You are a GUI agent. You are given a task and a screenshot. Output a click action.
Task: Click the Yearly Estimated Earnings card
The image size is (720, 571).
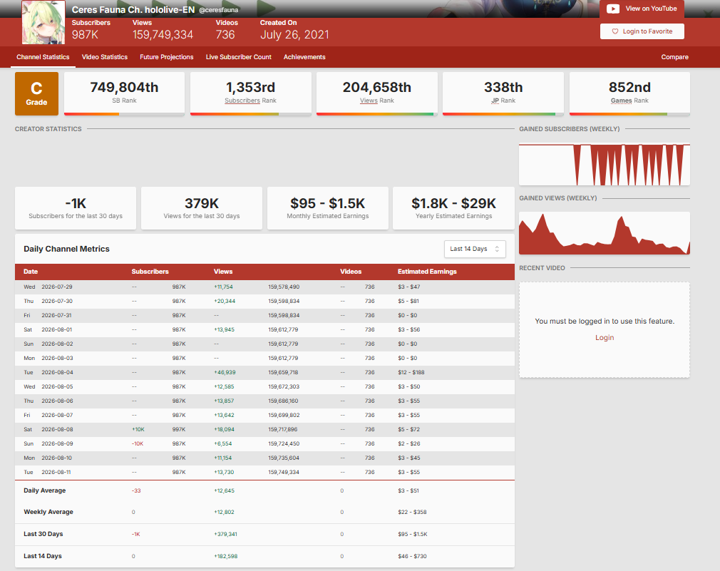pyautogui.click(x=453, y=208)
